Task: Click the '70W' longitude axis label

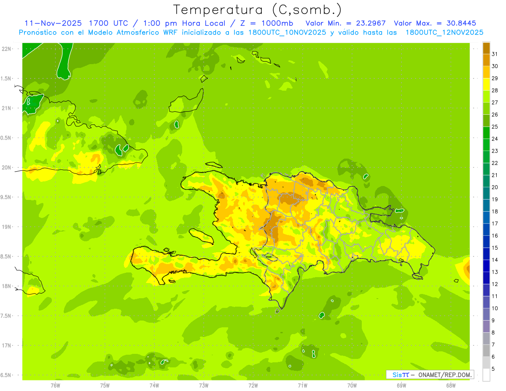Action: pos(352,386)
